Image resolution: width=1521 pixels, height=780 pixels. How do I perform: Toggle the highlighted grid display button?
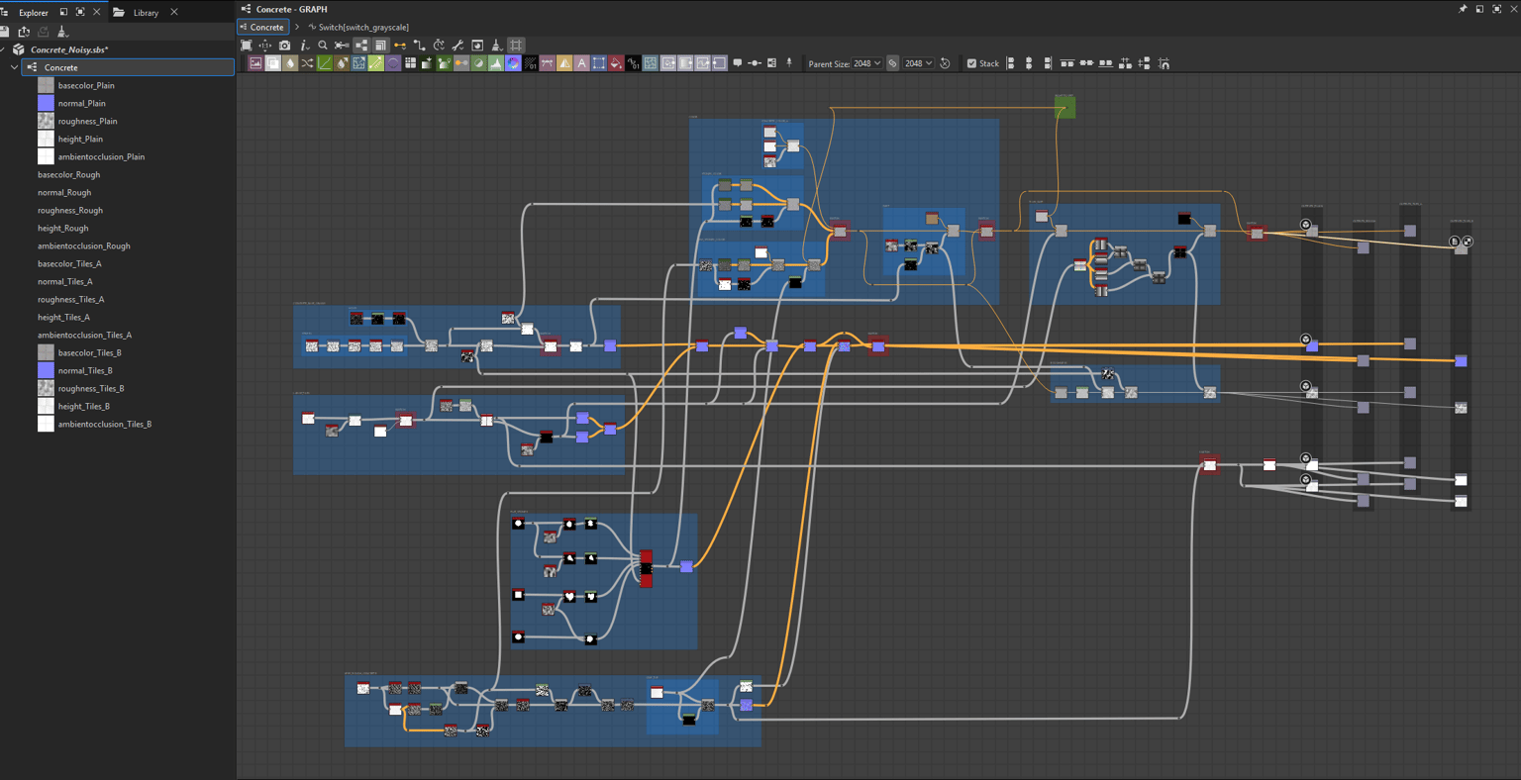point(516,46)
